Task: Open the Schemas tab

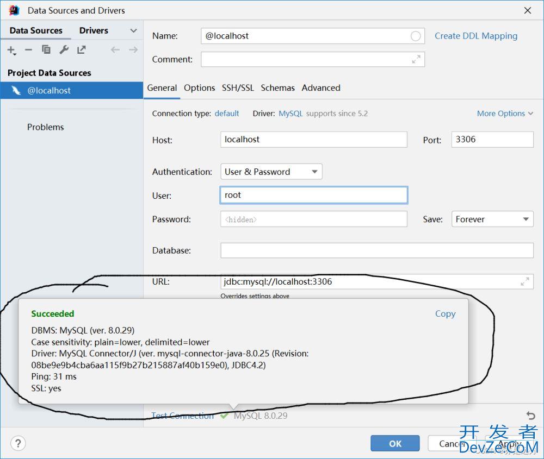Action: [x=277, y=88]
